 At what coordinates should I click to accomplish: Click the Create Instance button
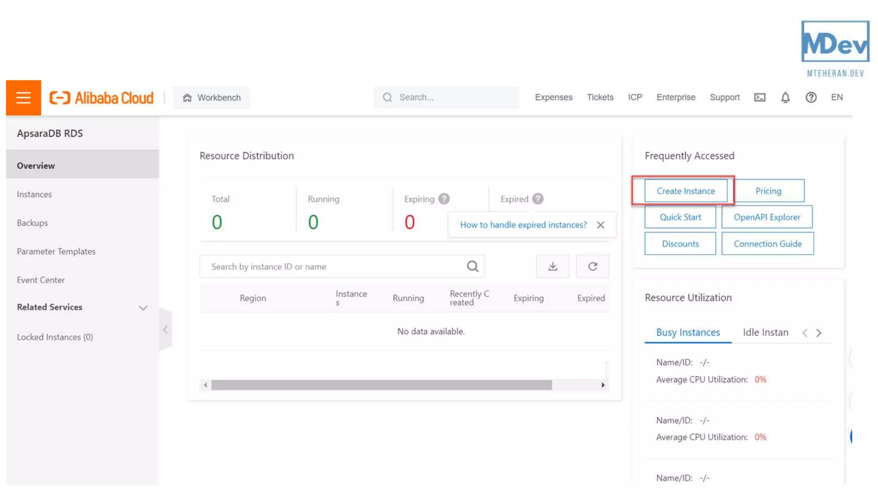pos(686,191)
